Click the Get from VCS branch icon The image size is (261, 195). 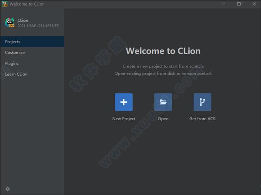(202, 102)
